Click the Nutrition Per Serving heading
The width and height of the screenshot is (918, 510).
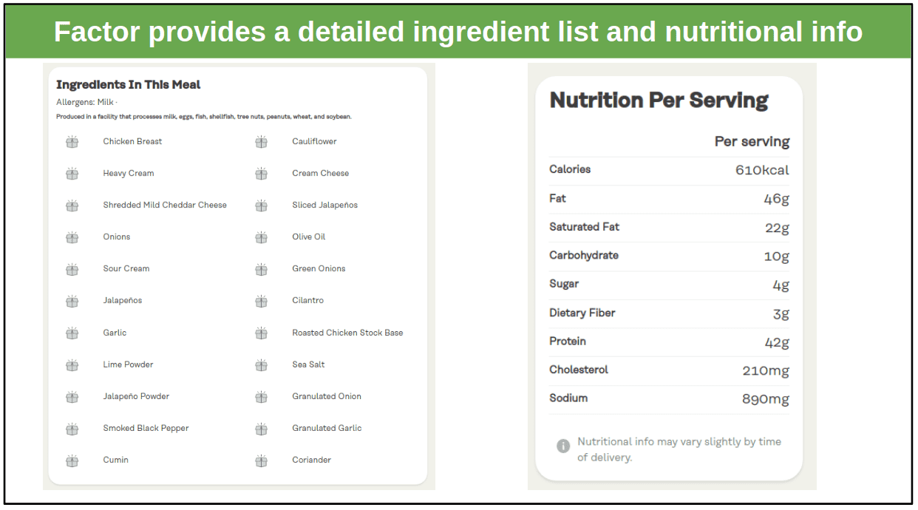click(x=659, y=101)
